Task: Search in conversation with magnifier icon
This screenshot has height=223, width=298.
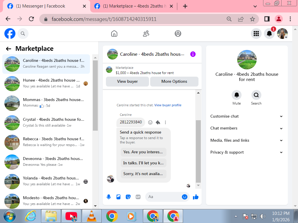Action: 256,95
